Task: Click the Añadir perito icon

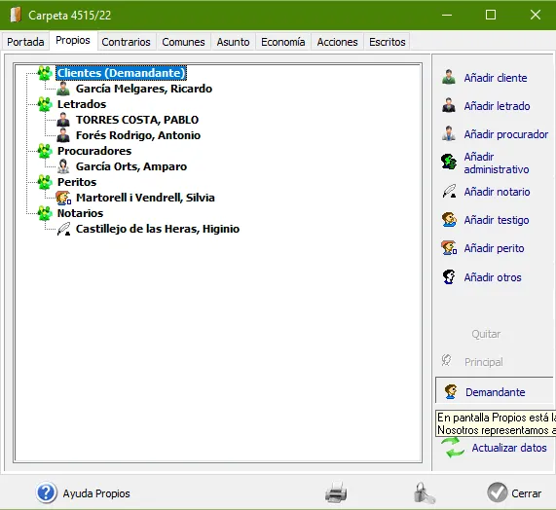Action: [x=449, y=248]
